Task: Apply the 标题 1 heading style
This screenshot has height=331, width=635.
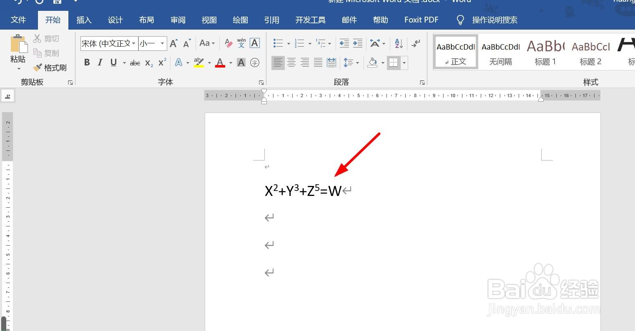Action: 545,52
